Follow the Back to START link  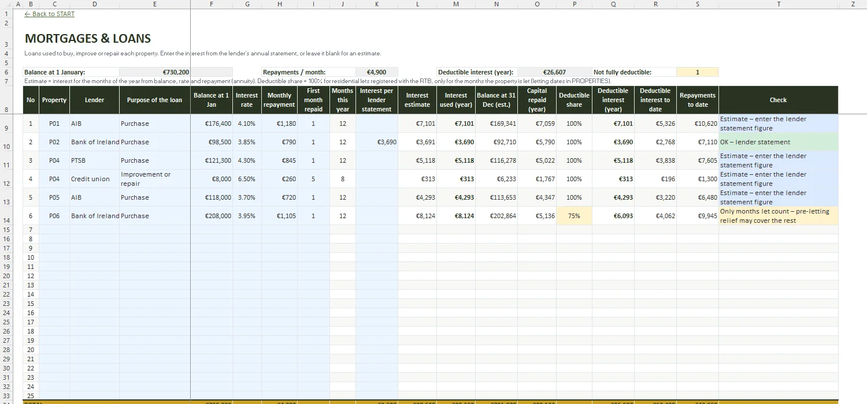[49, 14]
